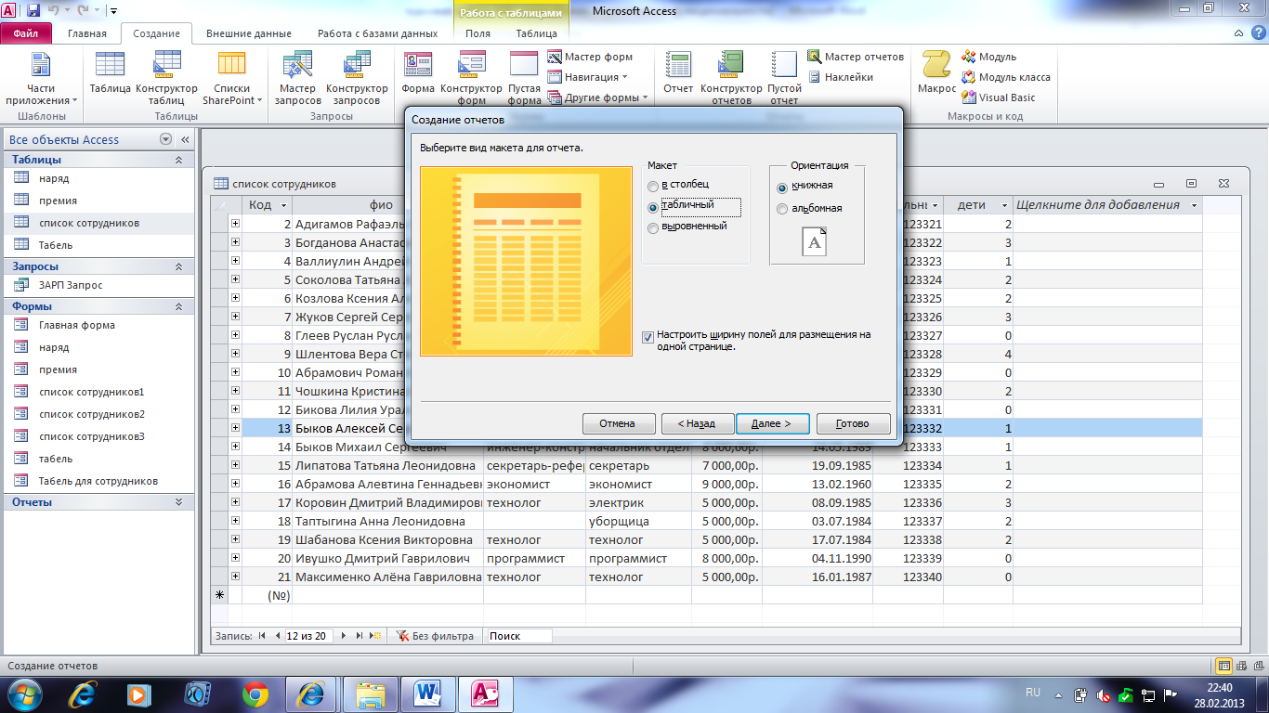Switch to Таблица contextual tab
Image resolution: width=1269 pixels, height=713 pixels.
(536, 33)
